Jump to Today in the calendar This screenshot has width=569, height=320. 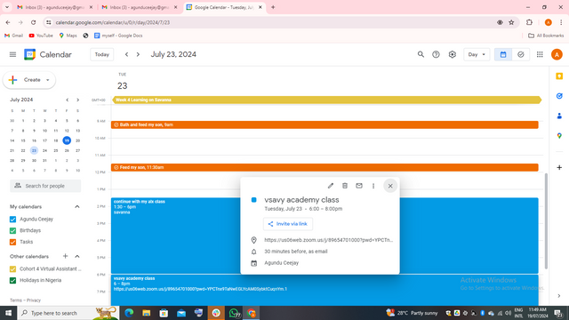tap(102, 54)
